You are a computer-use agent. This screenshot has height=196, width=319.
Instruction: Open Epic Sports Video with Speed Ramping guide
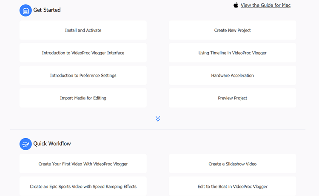[x=83, y=186]
